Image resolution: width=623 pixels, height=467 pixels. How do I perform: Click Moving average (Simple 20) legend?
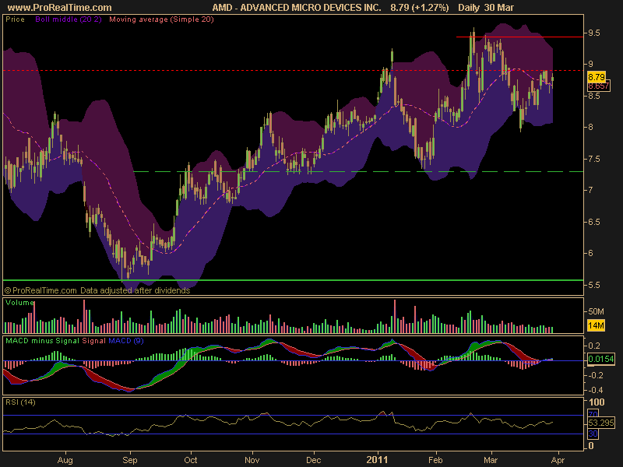tap(161, 19)
